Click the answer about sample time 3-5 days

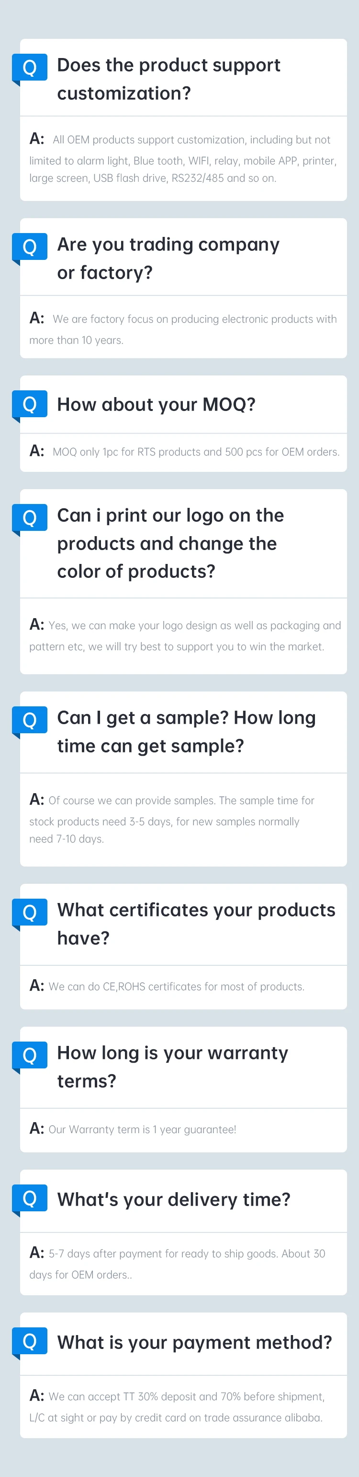click(172, 819)
